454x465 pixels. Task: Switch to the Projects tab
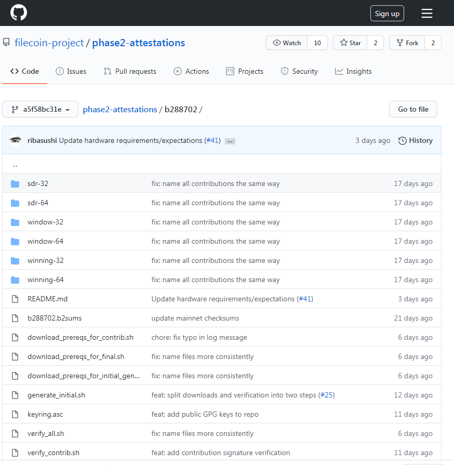point(245,72)
